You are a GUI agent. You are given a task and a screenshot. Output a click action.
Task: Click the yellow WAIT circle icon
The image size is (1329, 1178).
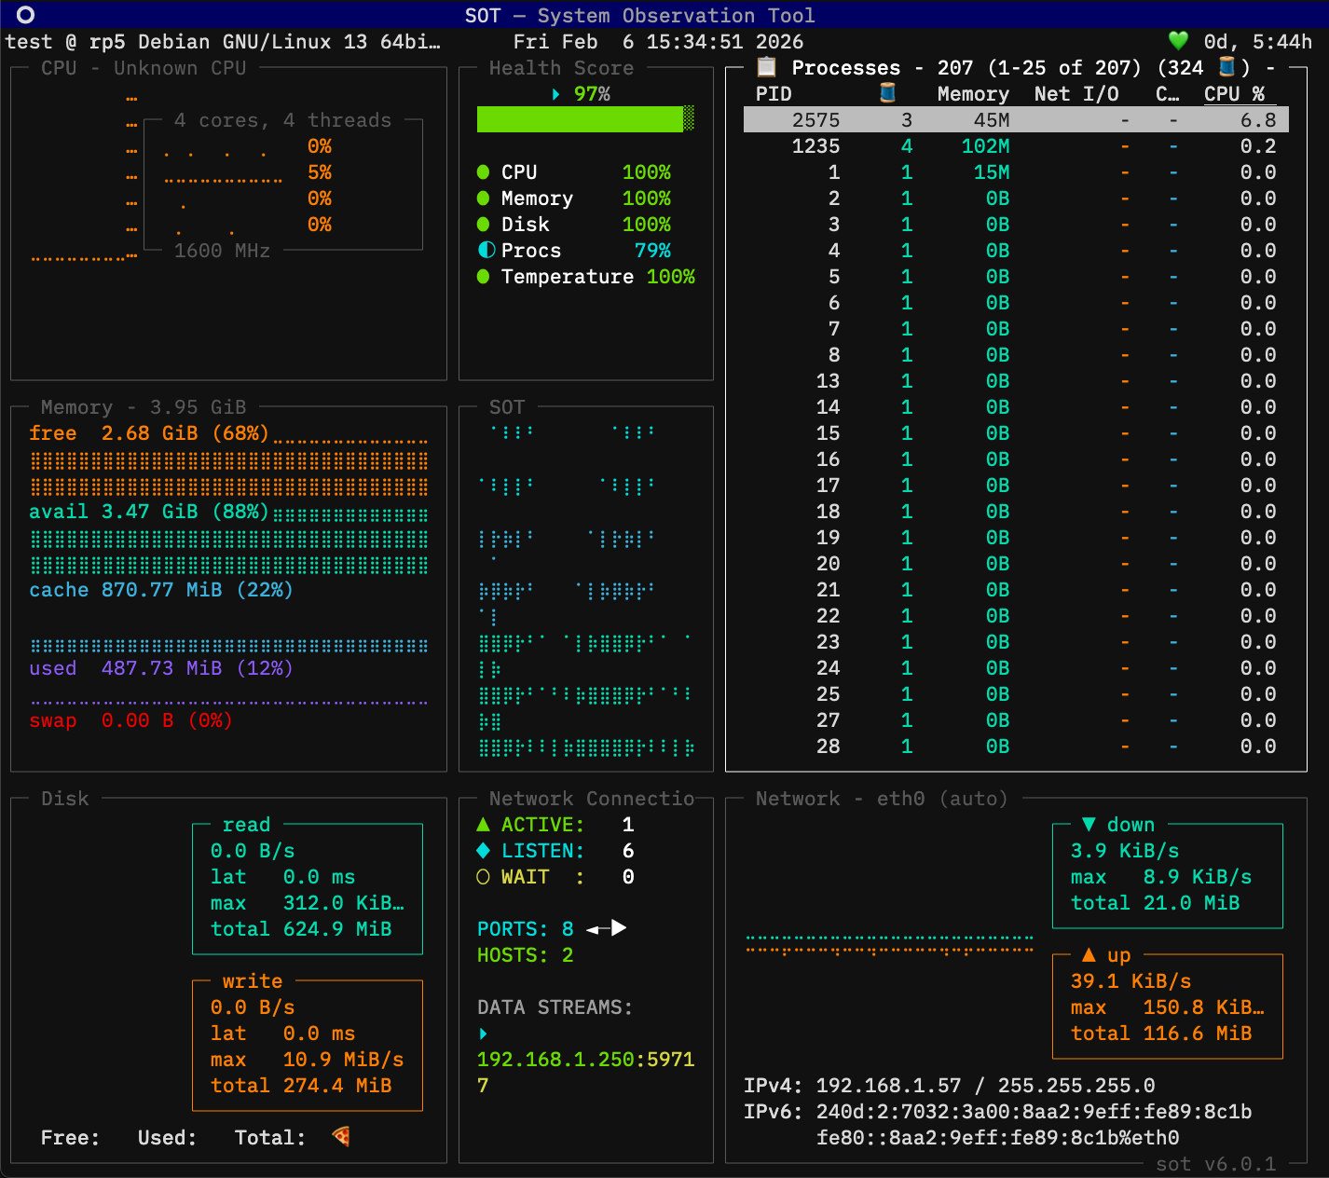pyautogui.click(x=483, y=876)
